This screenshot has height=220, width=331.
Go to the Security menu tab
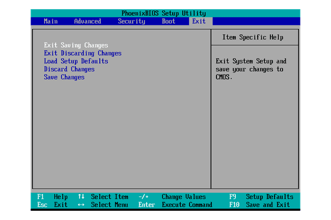click(131, 21)
